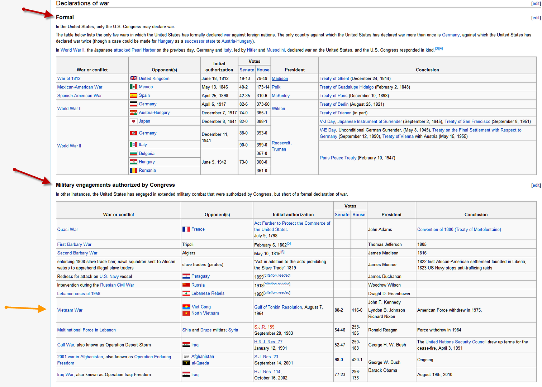Open the Treaty of Berlin link
The height and width of the screenshot is (387, 542).
tap(334, 104)
